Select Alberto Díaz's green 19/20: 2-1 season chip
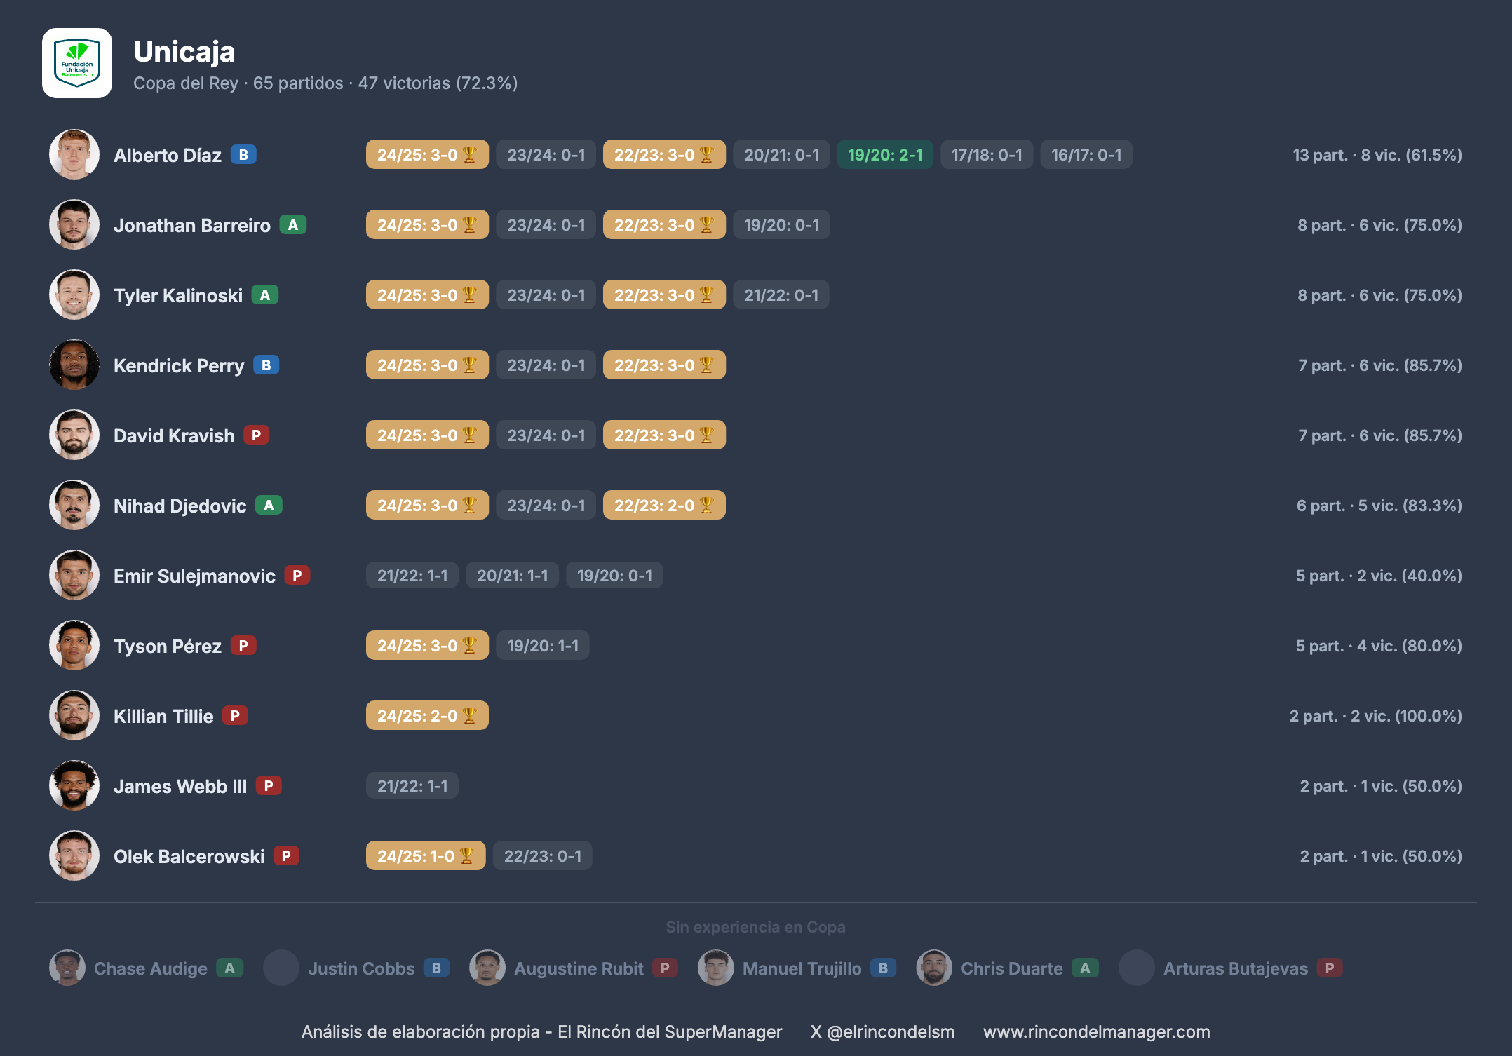 884,154
